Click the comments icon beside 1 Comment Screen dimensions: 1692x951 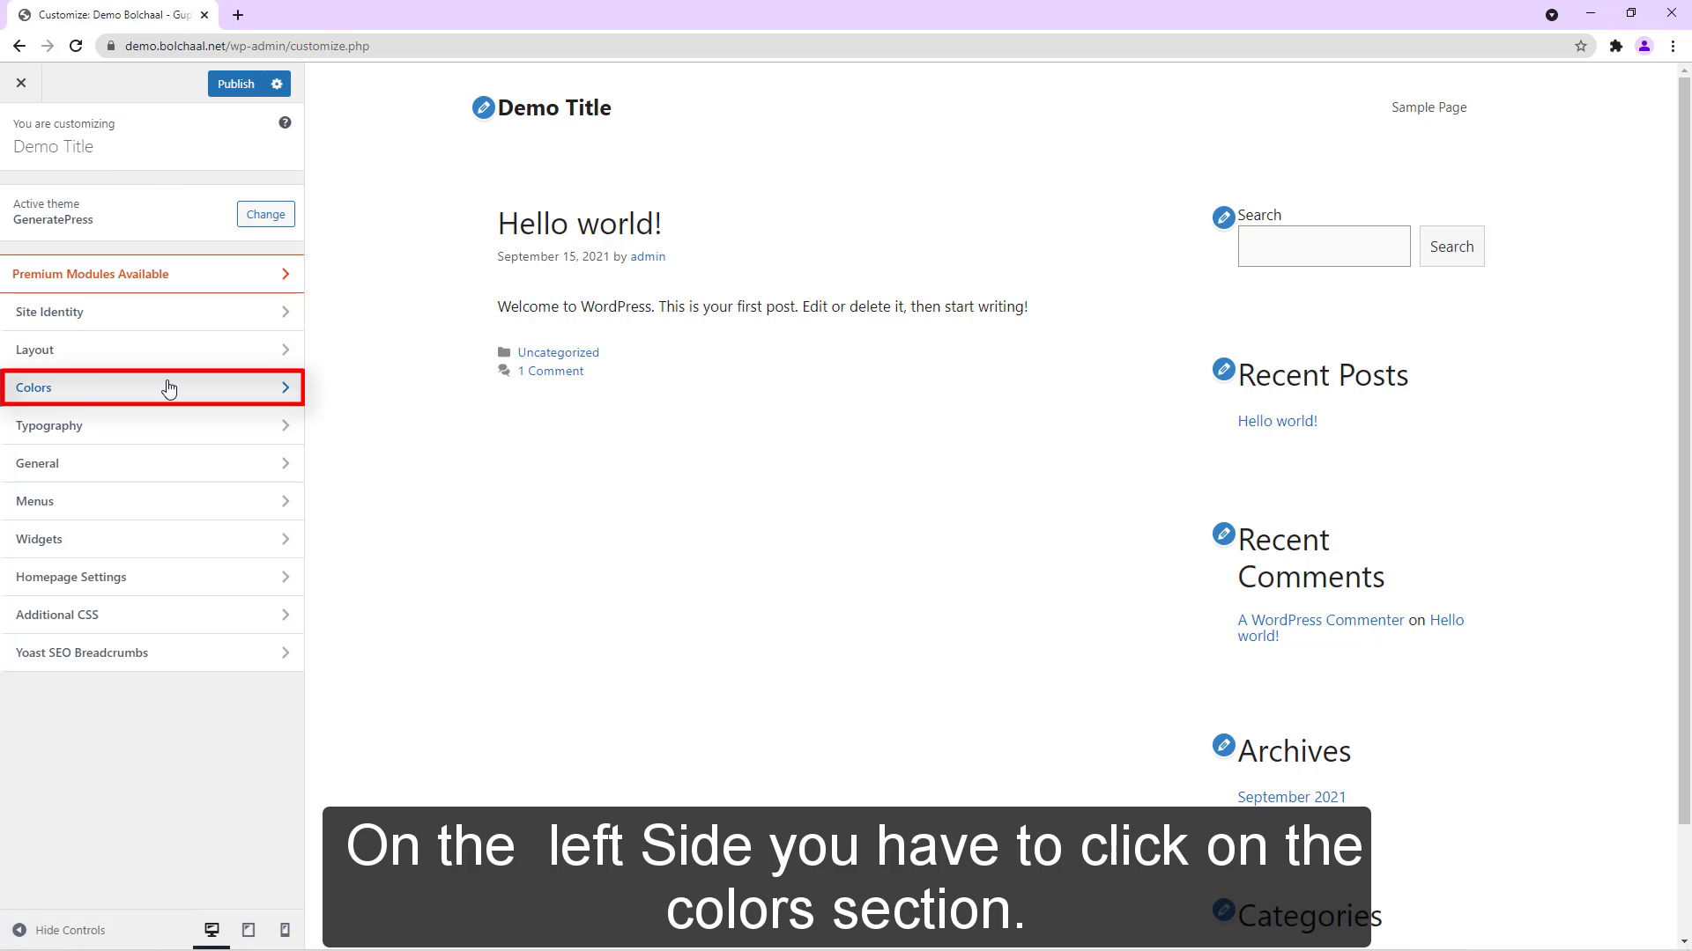click(504, 371)
